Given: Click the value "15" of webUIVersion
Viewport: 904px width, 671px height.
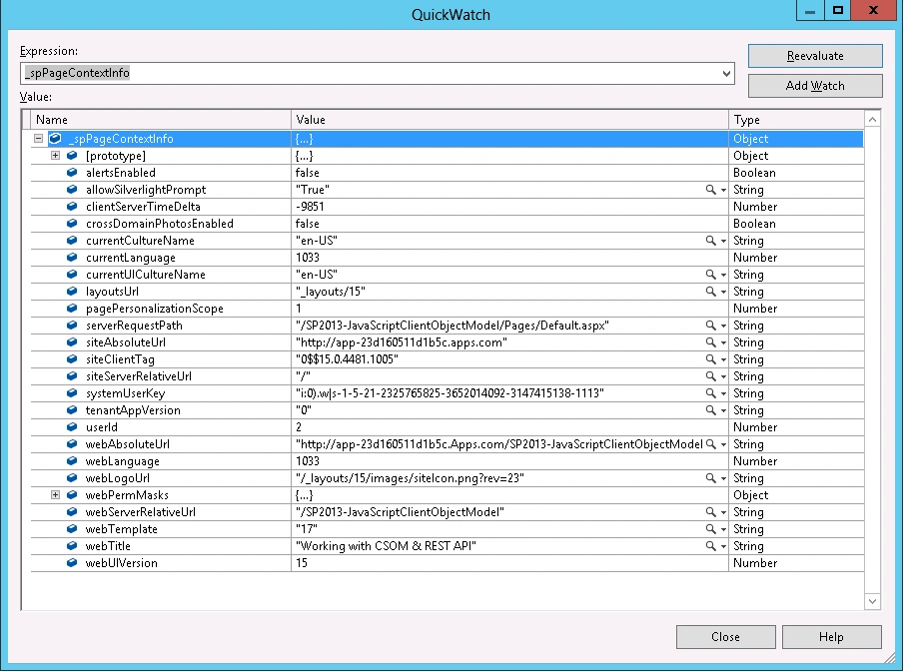Looking at the screenshot, I should coord(302,562).
